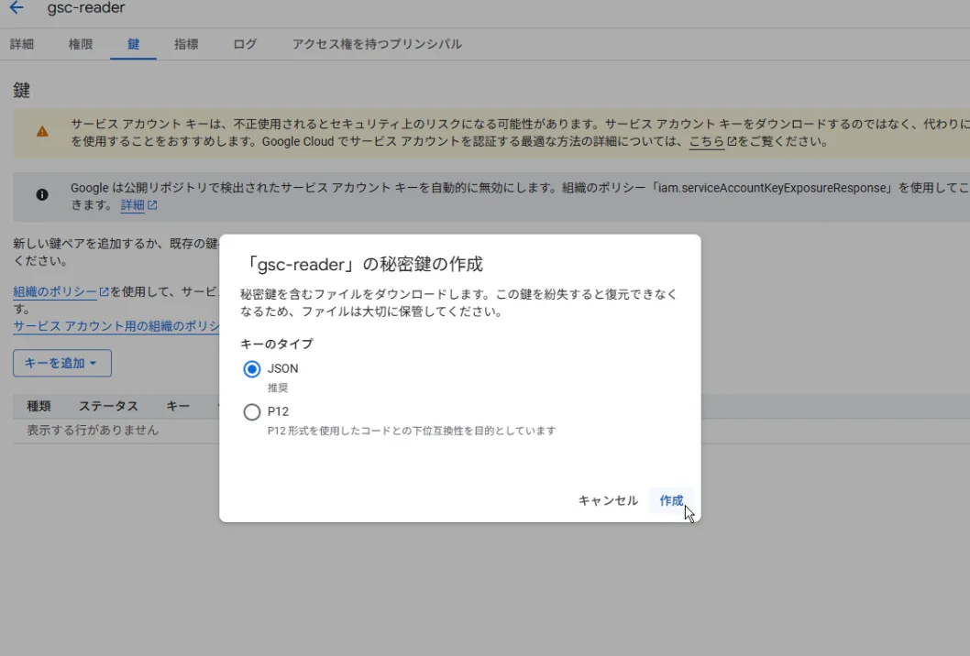
Task: Go to the 指標 tab
Action: (186, 44)
